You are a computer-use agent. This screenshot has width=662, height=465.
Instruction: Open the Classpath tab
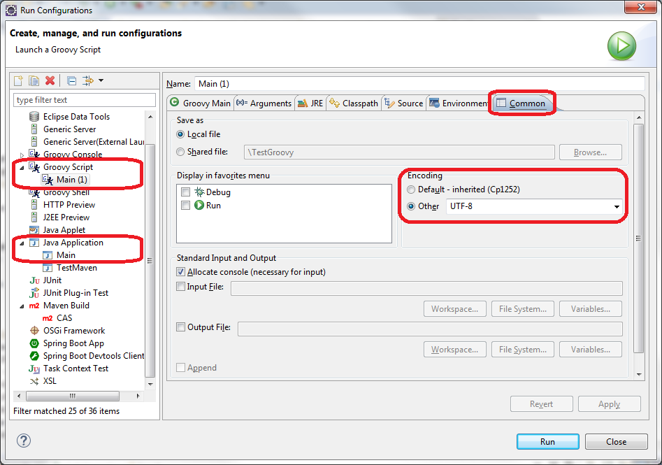pyautogui.click(x=354, y=103)
